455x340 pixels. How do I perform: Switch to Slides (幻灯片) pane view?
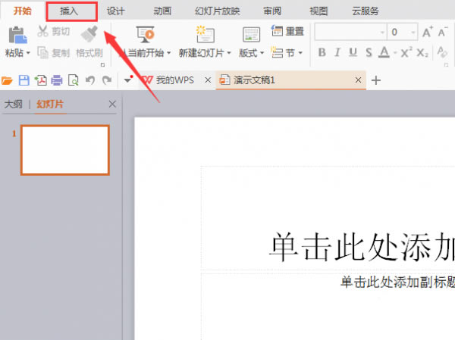(50, 104)
